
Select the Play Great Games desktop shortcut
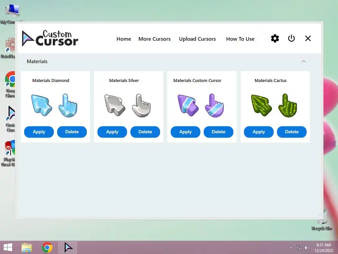click(x=9, y=153)
